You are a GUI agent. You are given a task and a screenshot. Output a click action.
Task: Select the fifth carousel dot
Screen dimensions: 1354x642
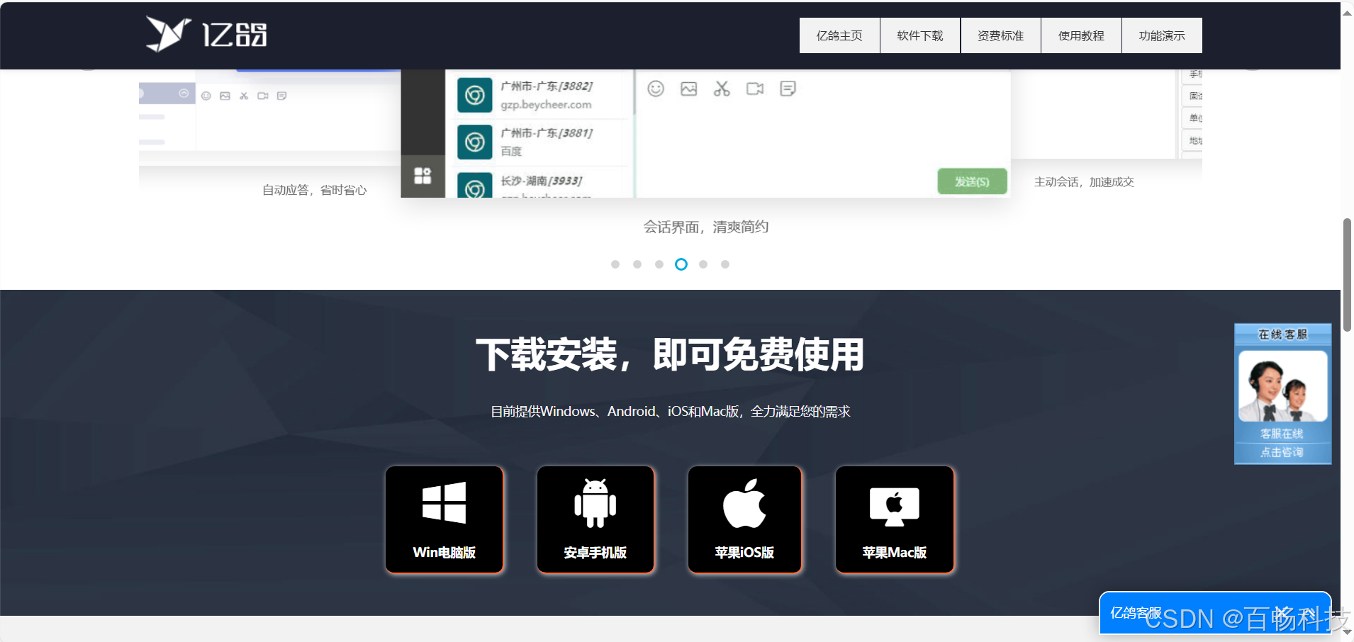(x=703, y=264)
